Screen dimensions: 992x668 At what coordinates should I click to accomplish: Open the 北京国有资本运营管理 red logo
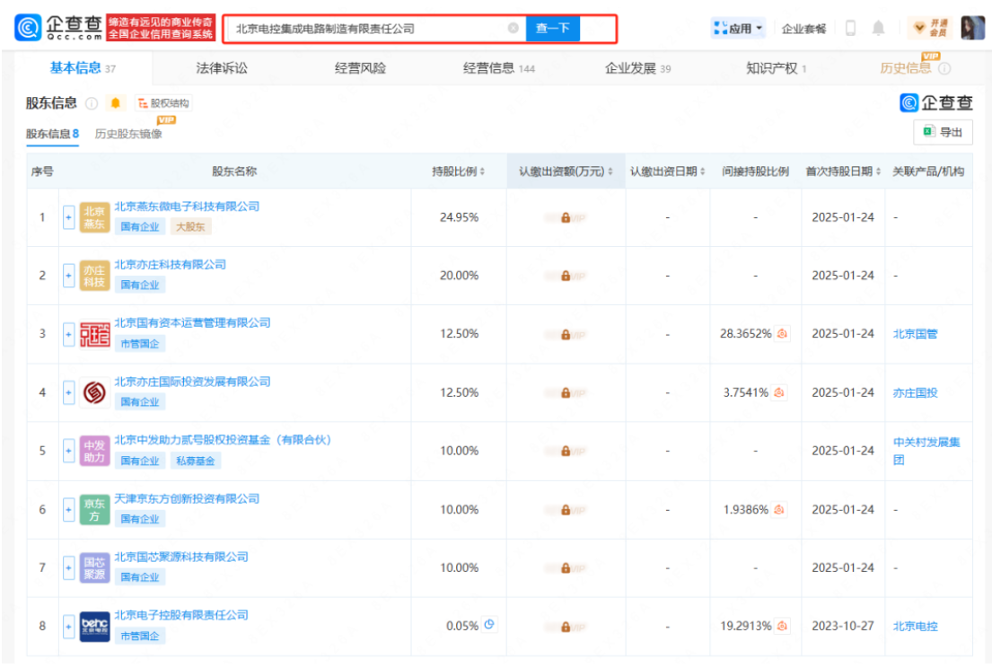pyautogui.click(x=95, y=334)
